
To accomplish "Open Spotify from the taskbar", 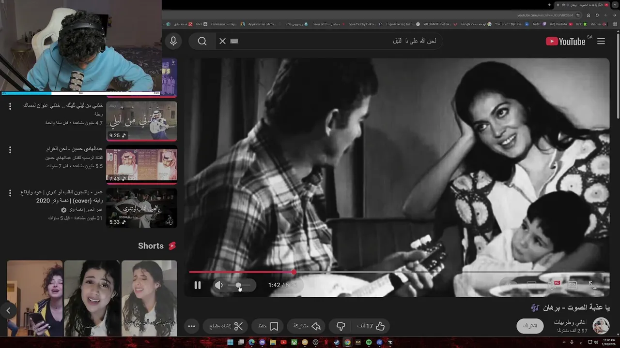I will (x=369, y=343).
